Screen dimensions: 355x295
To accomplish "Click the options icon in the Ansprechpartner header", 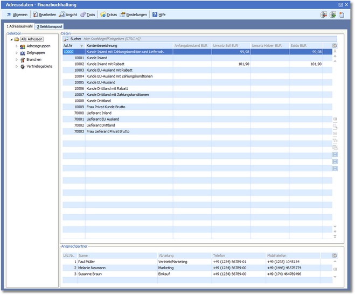I will 335,255.
